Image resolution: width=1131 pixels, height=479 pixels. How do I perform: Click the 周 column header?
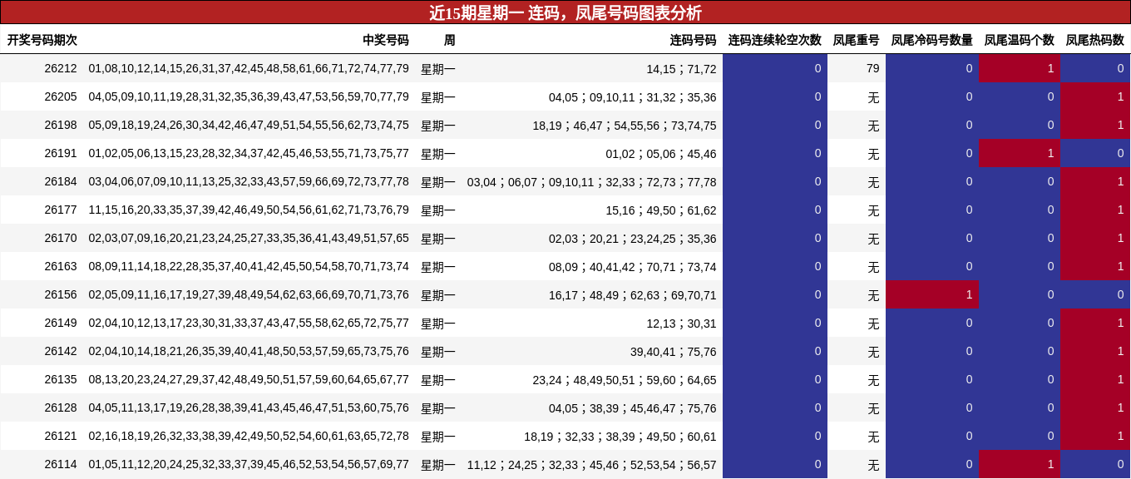[x=450, y=40]
